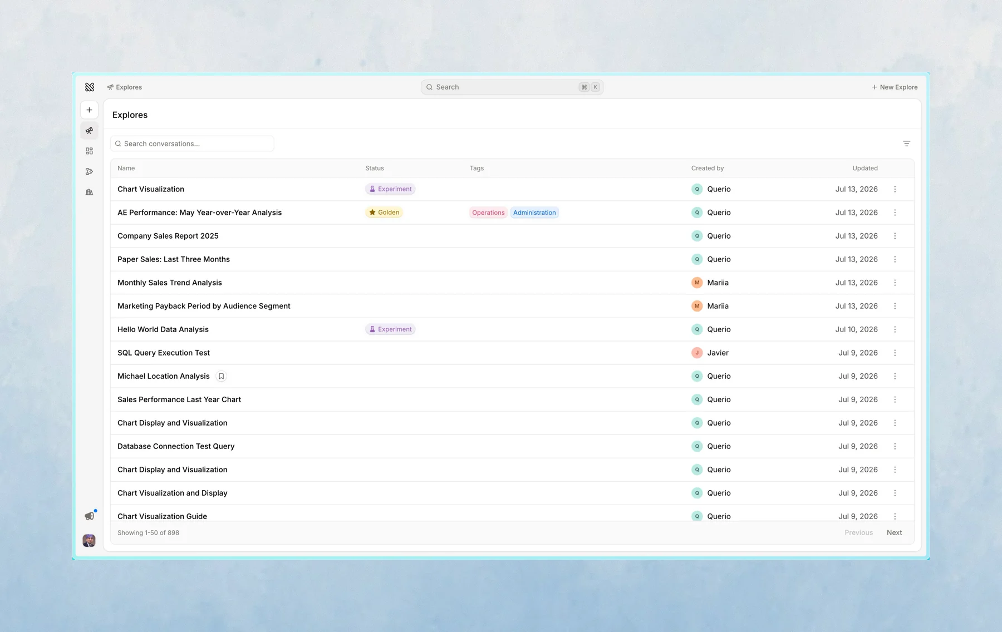Open row menu for Hello World Data Analysis

[x=895, y=329]
